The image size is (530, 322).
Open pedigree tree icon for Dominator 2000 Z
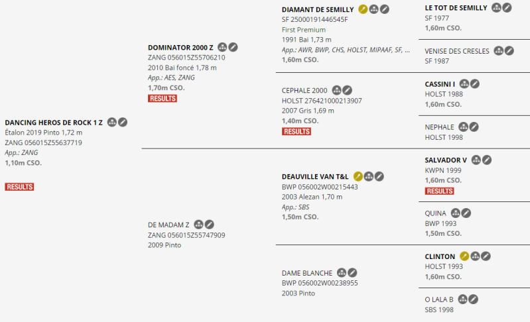click(x=222, y=47)
